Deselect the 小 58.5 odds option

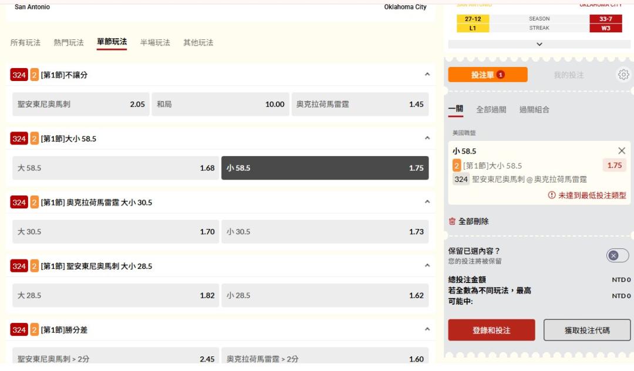coord(325,168)
